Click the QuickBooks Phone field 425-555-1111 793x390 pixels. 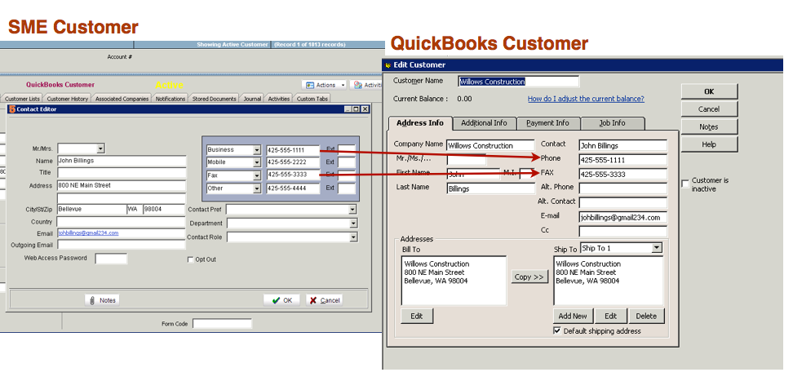coord(623,160)
